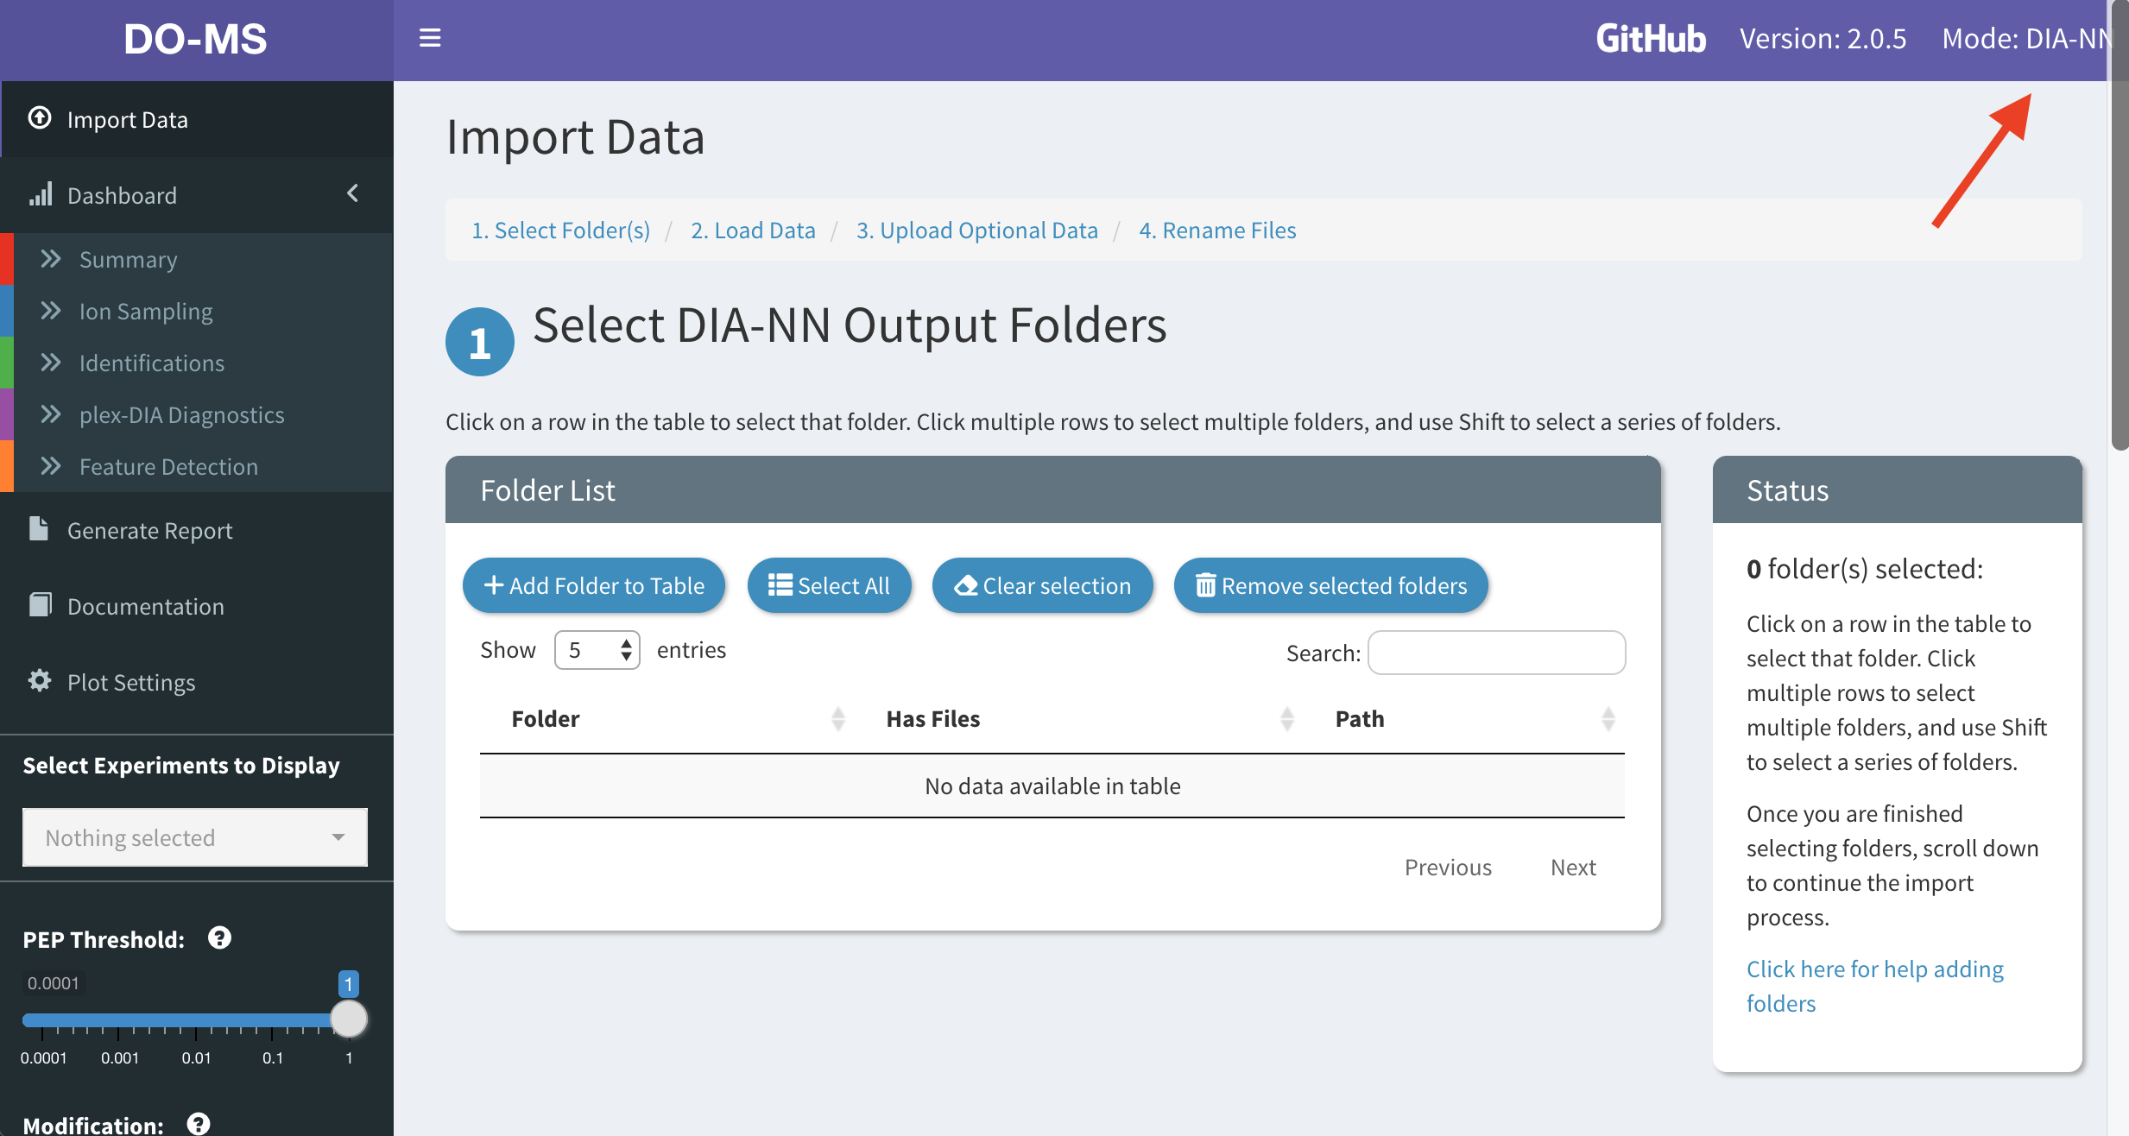Open Plot Settings page

coord(197,682)
